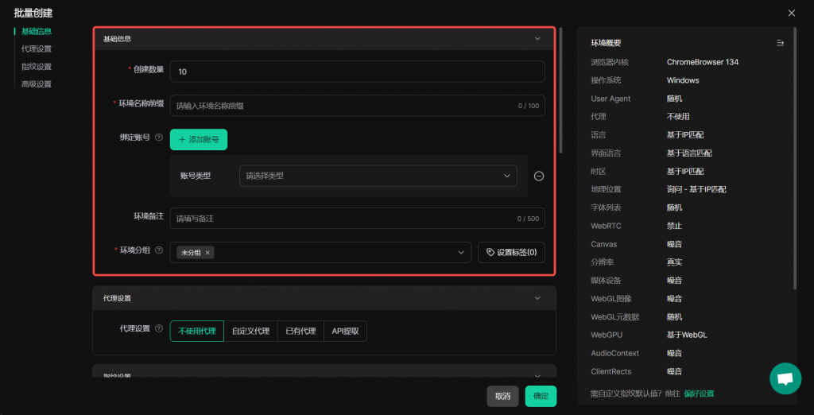Choose API提取 proxy option
This screenshot has height=415, width=814.
pyautogui.click(x=345, y=332)
